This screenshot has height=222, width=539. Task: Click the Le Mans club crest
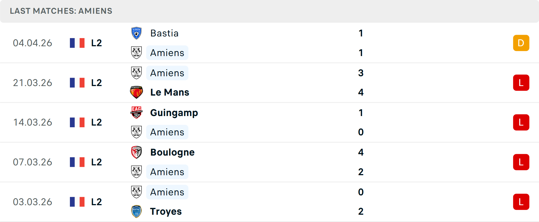[x=136, y=92]
